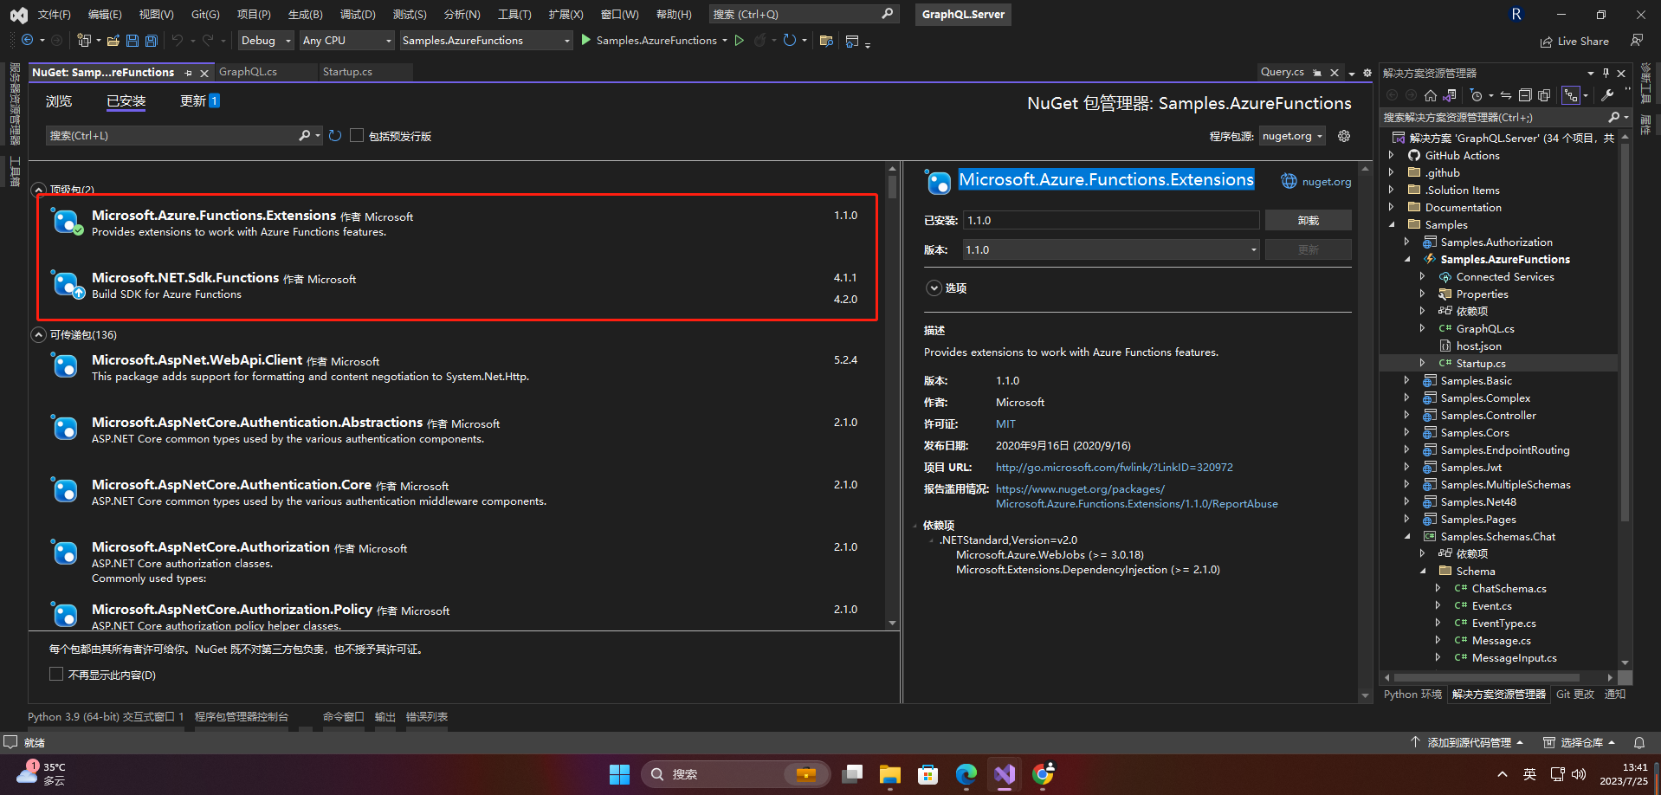Open the nuget.org package source dropdown

click(x=1292, y=136)
